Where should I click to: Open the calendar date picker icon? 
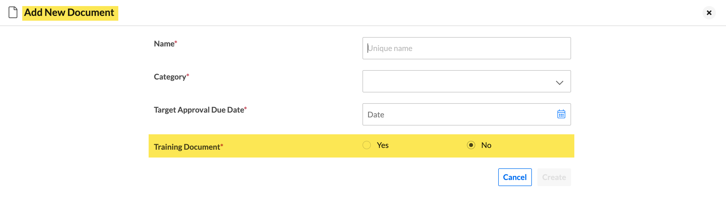[561, 114]
